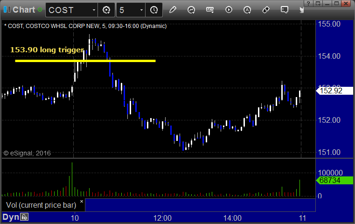Click the 153.90 long trigger annotation
Image resolution: width=355 pixels, height=224 pixels.
(47, 49)
